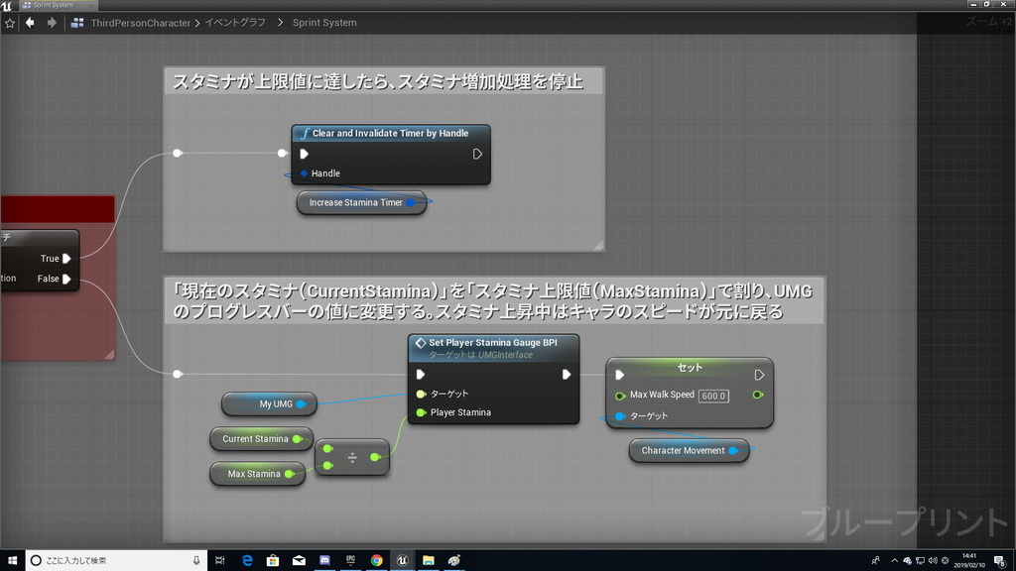
Task: Click the True exec pin on Branch node
Action: [66, 259]
